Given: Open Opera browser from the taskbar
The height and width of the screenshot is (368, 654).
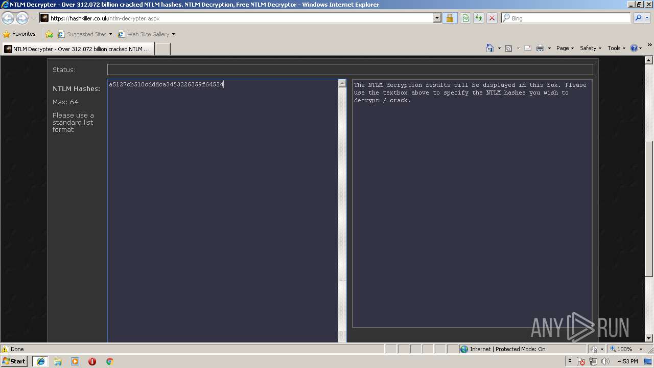Looking at the screenshot, I should pyautogui.click(x=92, y=361).
